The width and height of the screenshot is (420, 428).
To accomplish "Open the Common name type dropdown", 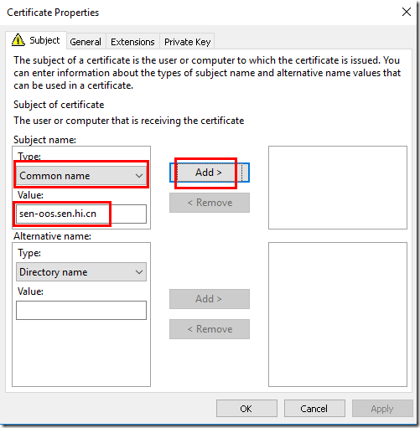I will coord(81,176).
